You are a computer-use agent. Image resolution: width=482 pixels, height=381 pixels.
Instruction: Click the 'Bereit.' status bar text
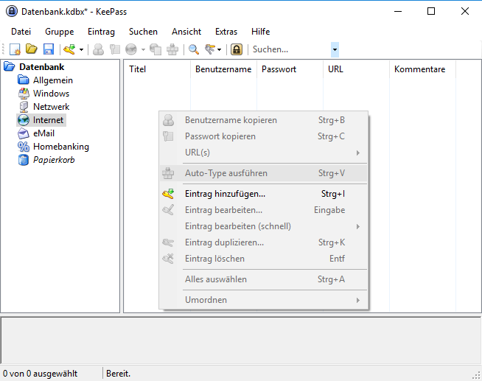point(119,374)
